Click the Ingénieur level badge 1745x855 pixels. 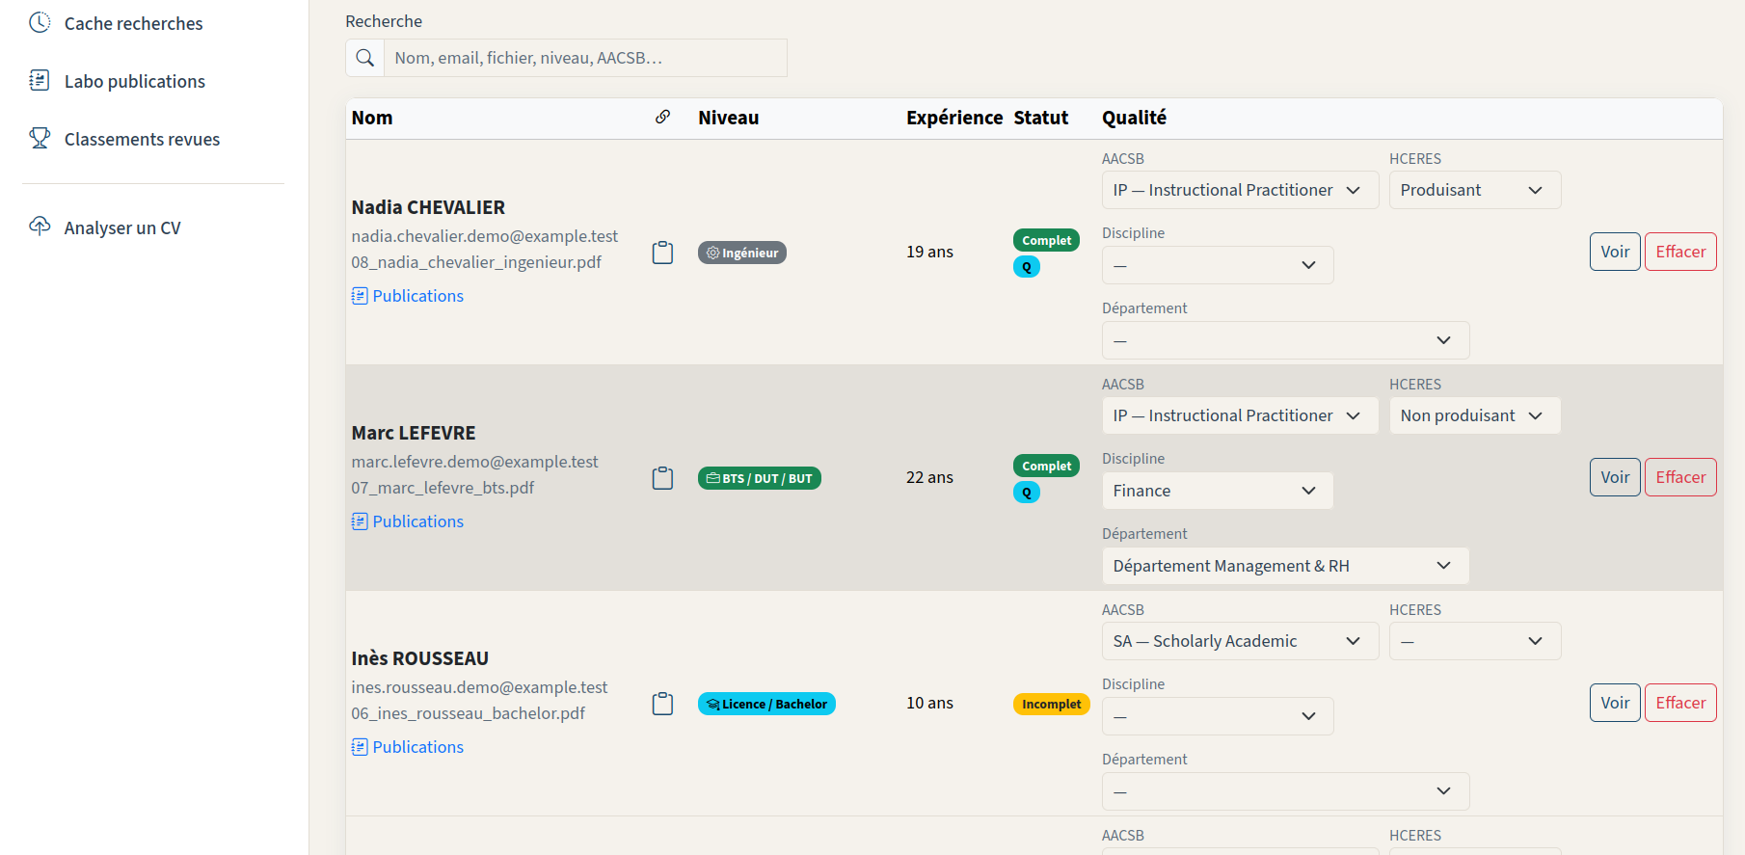pyautogui.click(x=742, y=253)
